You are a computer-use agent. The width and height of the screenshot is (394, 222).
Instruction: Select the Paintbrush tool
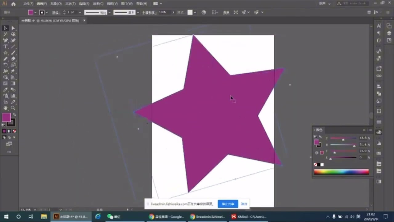coord(13,53)
